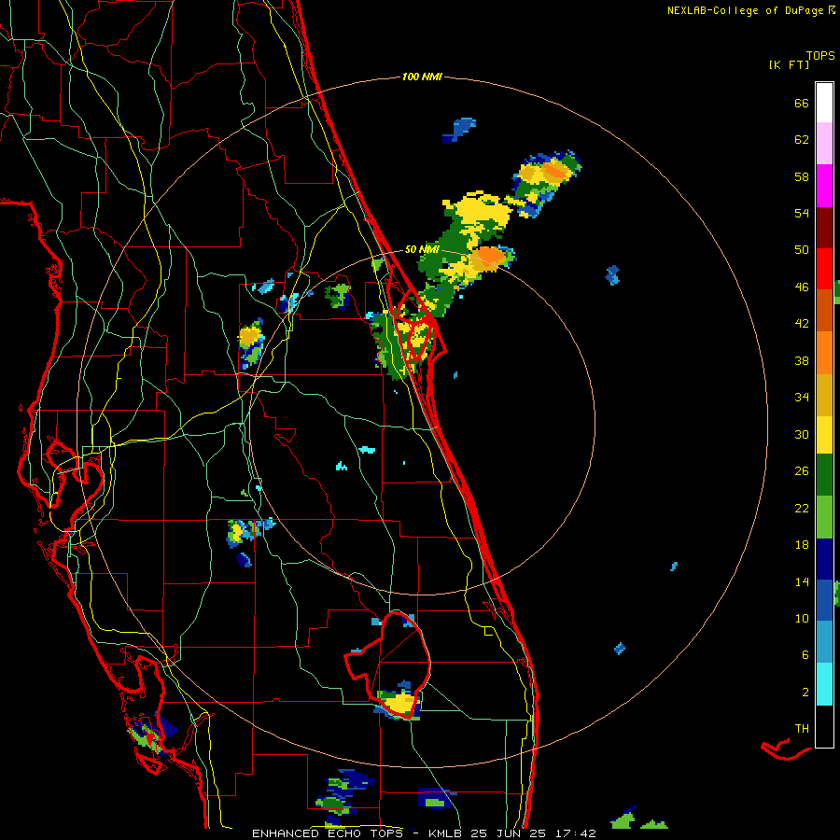Screen dimensions: 840x840
Task: Click the legend value 26
Action: [x=802, y=471]
